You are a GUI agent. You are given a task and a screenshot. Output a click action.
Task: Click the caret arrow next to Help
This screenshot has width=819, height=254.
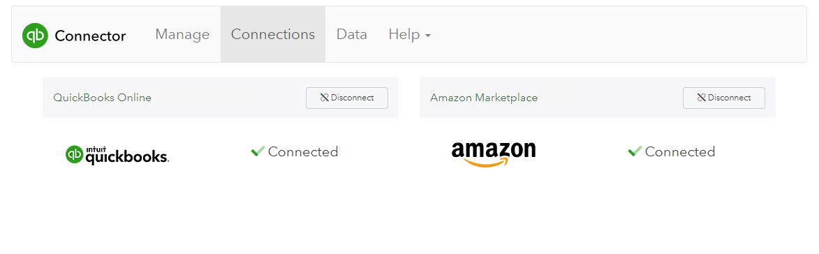pos(428,36)
